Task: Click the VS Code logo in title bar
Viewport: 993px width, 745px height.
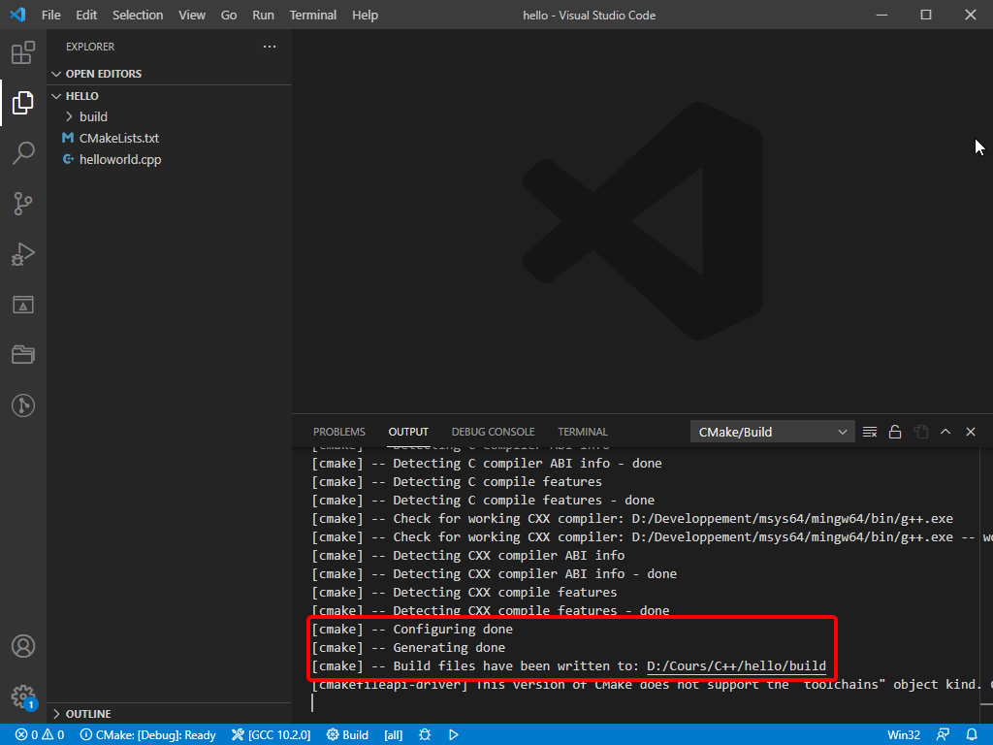Action: coord(17,15)
